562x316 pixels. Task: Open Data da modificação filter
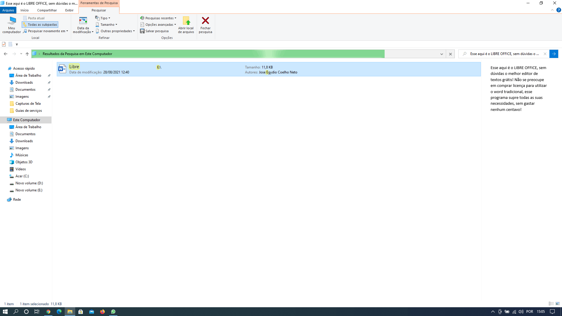point(83,25)
